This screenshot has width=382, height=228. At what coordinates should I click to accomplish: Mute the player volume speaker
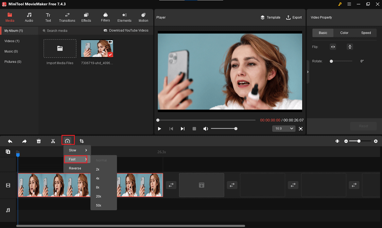tap(205, 129)
